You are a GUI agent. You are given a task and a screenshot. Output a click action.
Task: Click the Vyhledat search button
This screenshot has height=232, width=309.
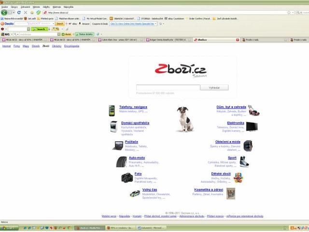tap(214, 87)
